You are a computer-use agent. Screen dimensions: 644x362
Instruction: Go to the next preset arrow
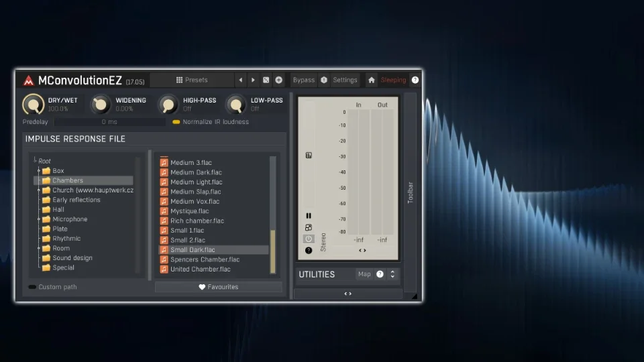point(253,80)
